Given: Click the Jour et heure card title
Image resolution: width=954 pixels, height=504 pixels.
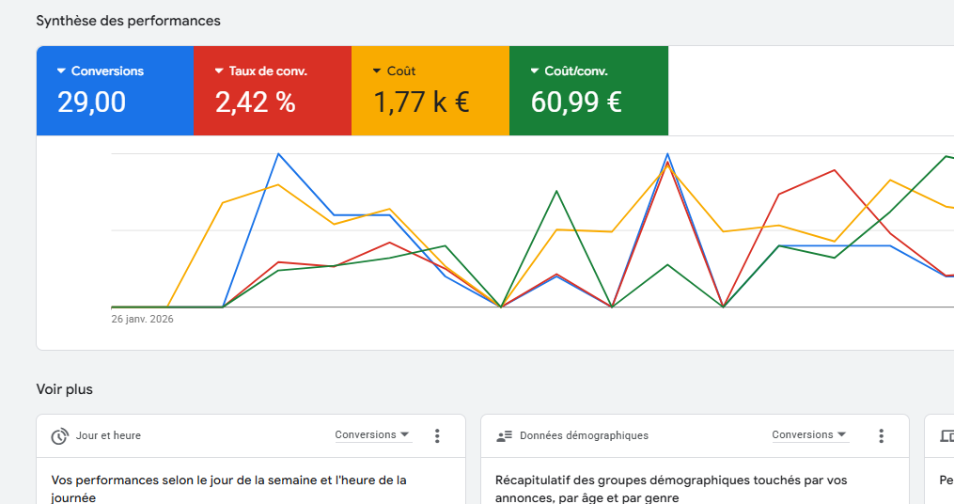Looking at the screenshot, I should [108, 435].
